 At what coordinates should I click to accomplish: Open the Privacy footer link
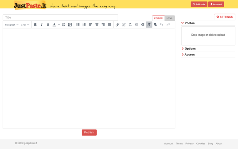pyautogui.click(x=189, y=143)
